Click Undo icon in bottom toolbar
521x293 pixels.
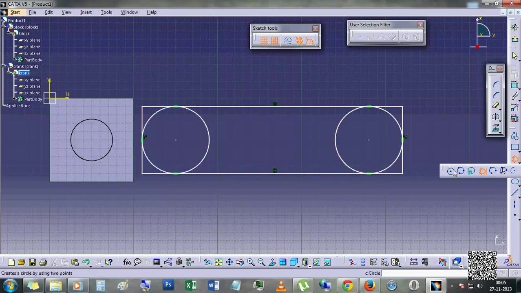[86, 262]
